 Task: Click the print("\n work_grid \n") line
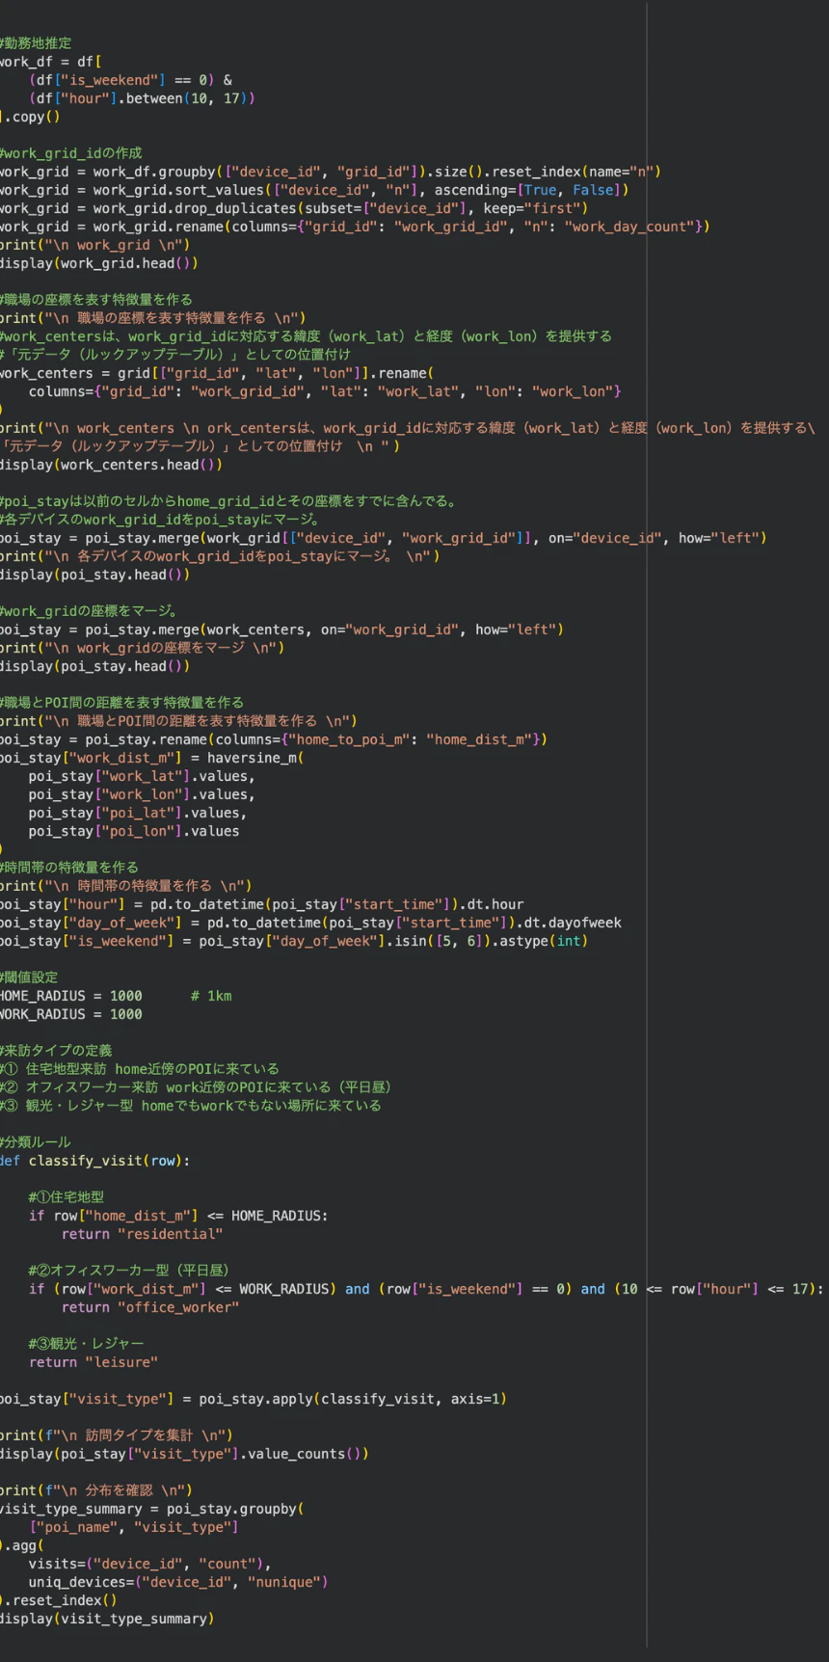point(94,245)
